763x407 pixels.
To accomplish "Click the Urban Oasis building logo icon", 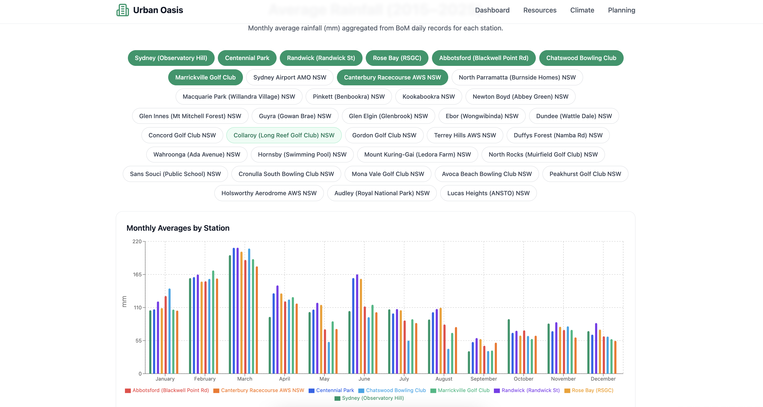I will [x=122, y=10].
